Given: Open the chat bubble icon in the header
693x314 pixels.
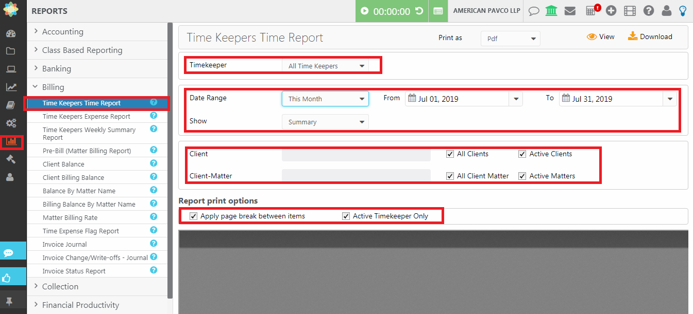Looking at the screenshot, I should coord(533,11).
